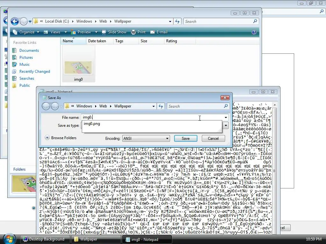Open Public favorite link

tap(25, 85)
